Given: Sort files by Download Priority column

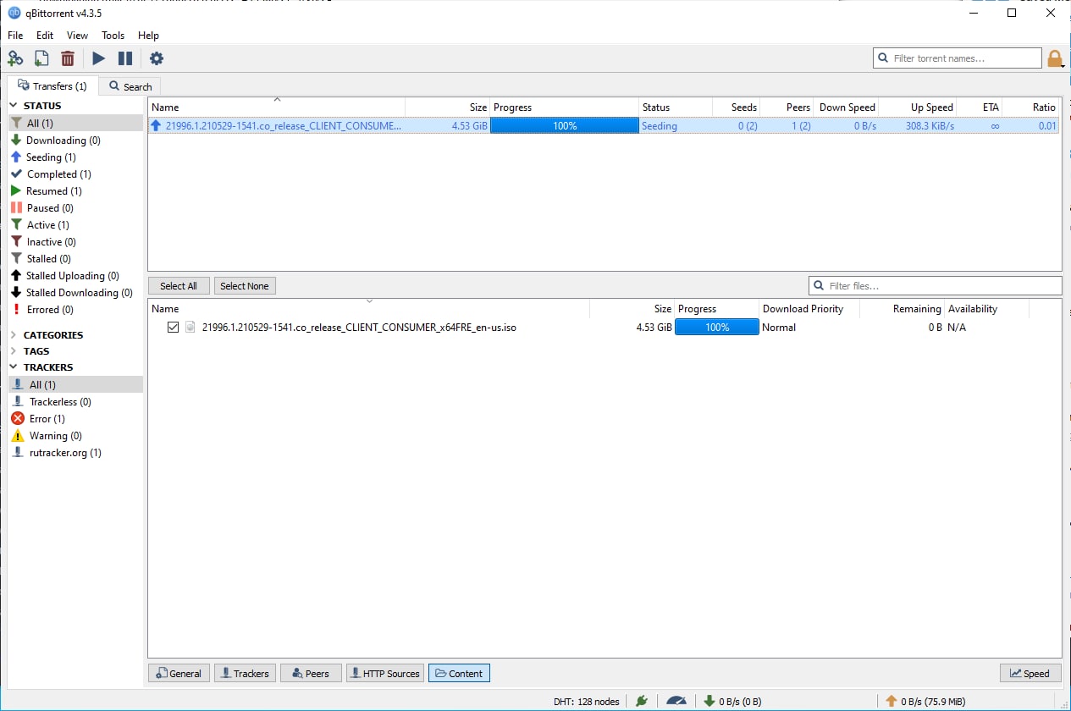Looking at the screenshot, I should [x=809, y=309].
